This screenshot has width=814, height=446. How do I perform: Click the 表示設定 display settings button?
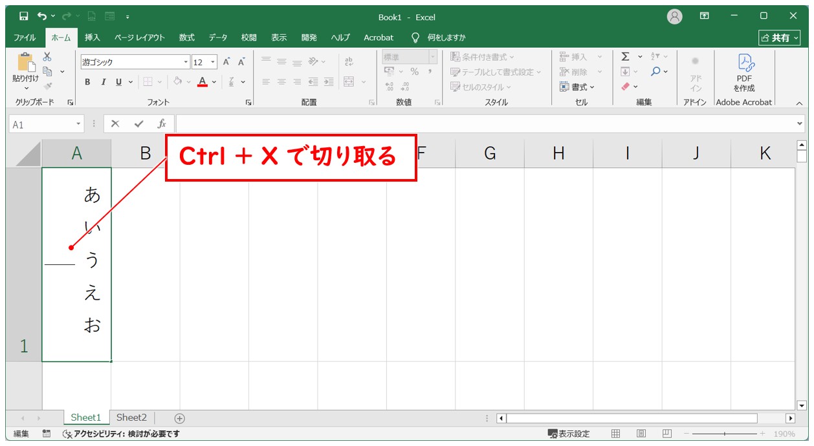tap(569, 434)
